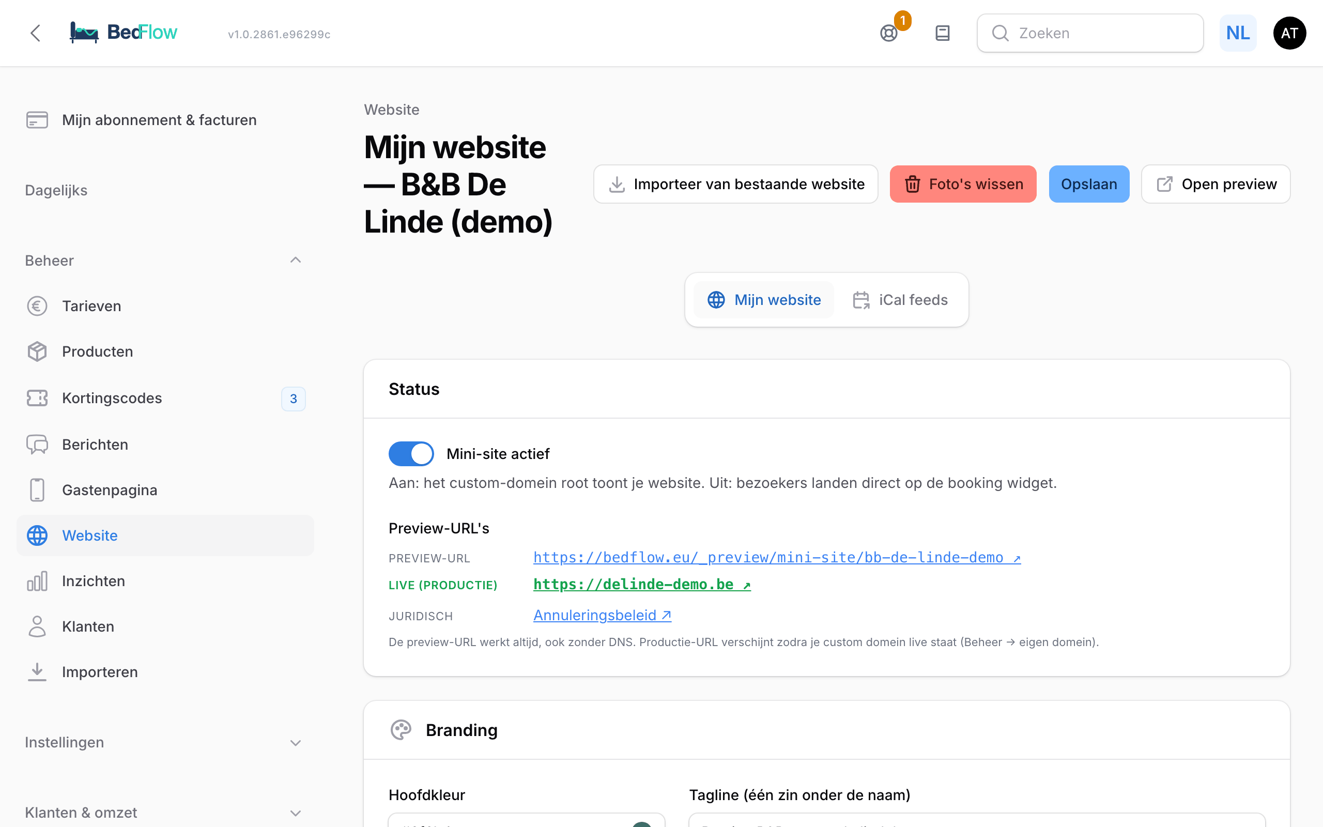Open Inzichten in the sidebar
Image resolution: width=1323 pixels, height=827 pixels.
point(165,581)
